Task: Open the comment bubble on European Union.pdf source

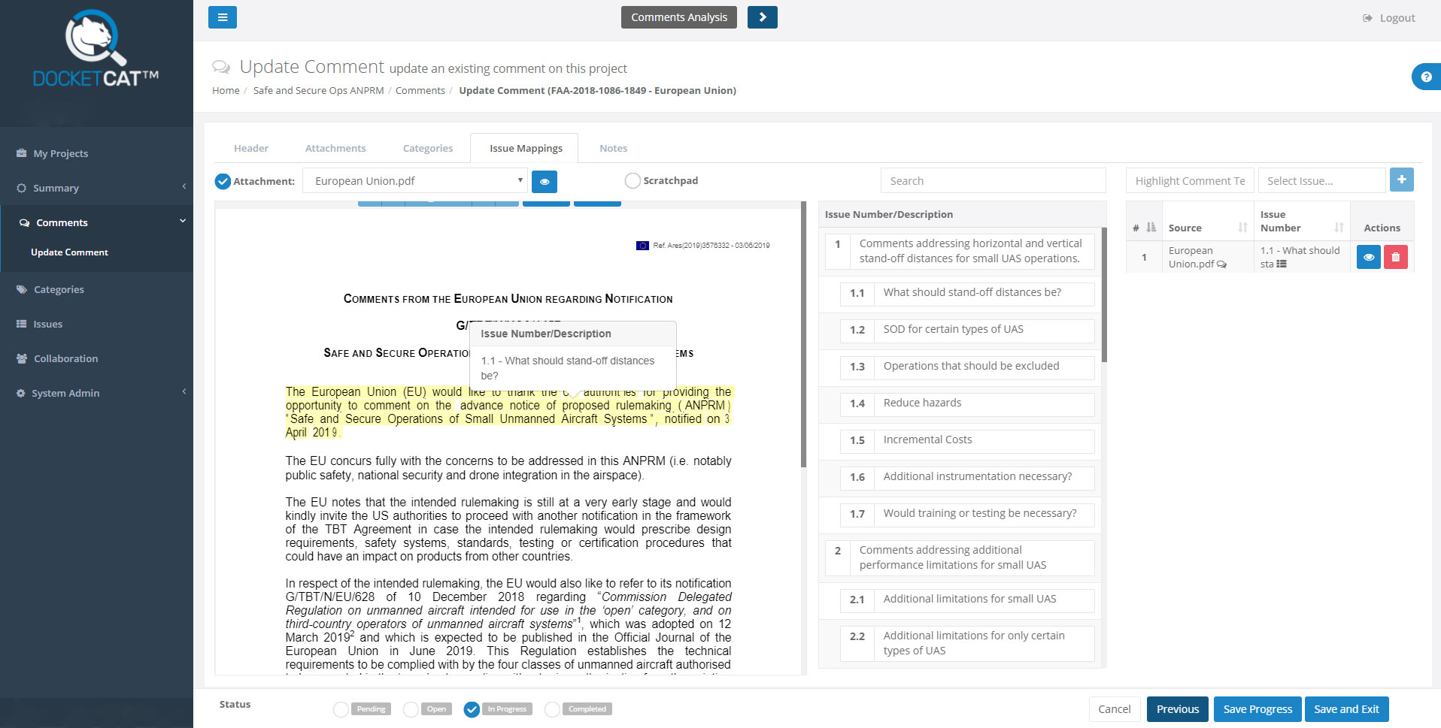Action: 1221,264
